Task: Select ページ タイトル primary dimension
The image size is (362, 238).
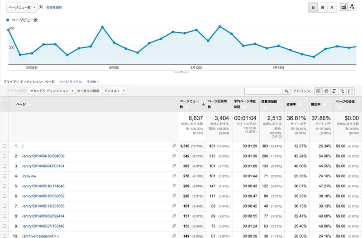Action: pos(71,82)
